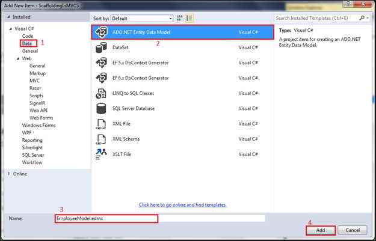The width and height of the screenshot is (376, 241).
Task: Click the EF 6.x DbContext Generator icon
Action: [x=101, y=78]
